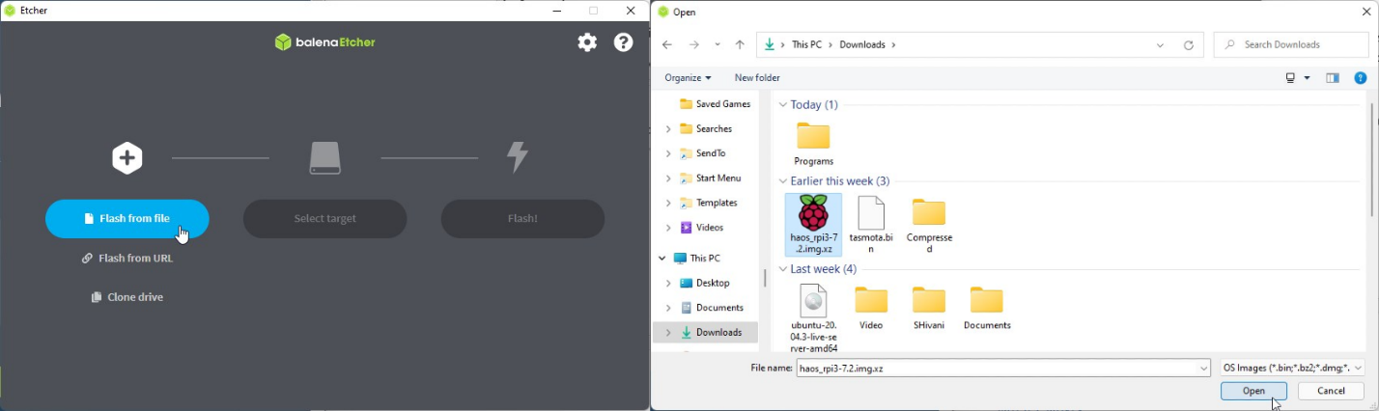The height and width of the screenshot is (411, 1379).
Task: Collapse the Last week (4) group
Action: tap(783, 269)
